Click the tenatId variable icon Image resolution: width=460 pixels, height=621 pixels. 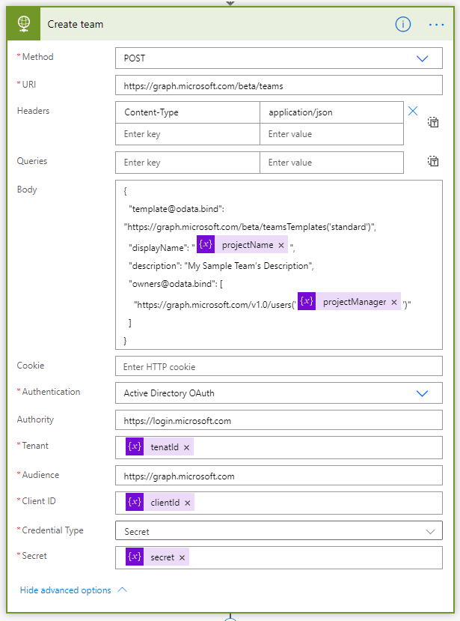(x=135, y=446)
